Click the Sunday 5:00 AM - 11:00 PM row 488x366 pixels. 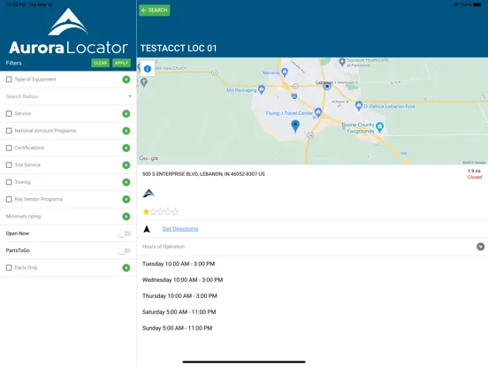tap(177, 328)
